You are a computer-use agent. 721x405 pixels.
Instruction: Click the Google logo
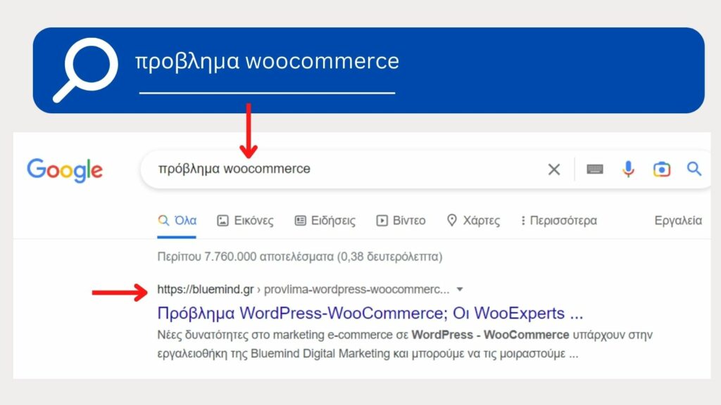pos(64,169)
